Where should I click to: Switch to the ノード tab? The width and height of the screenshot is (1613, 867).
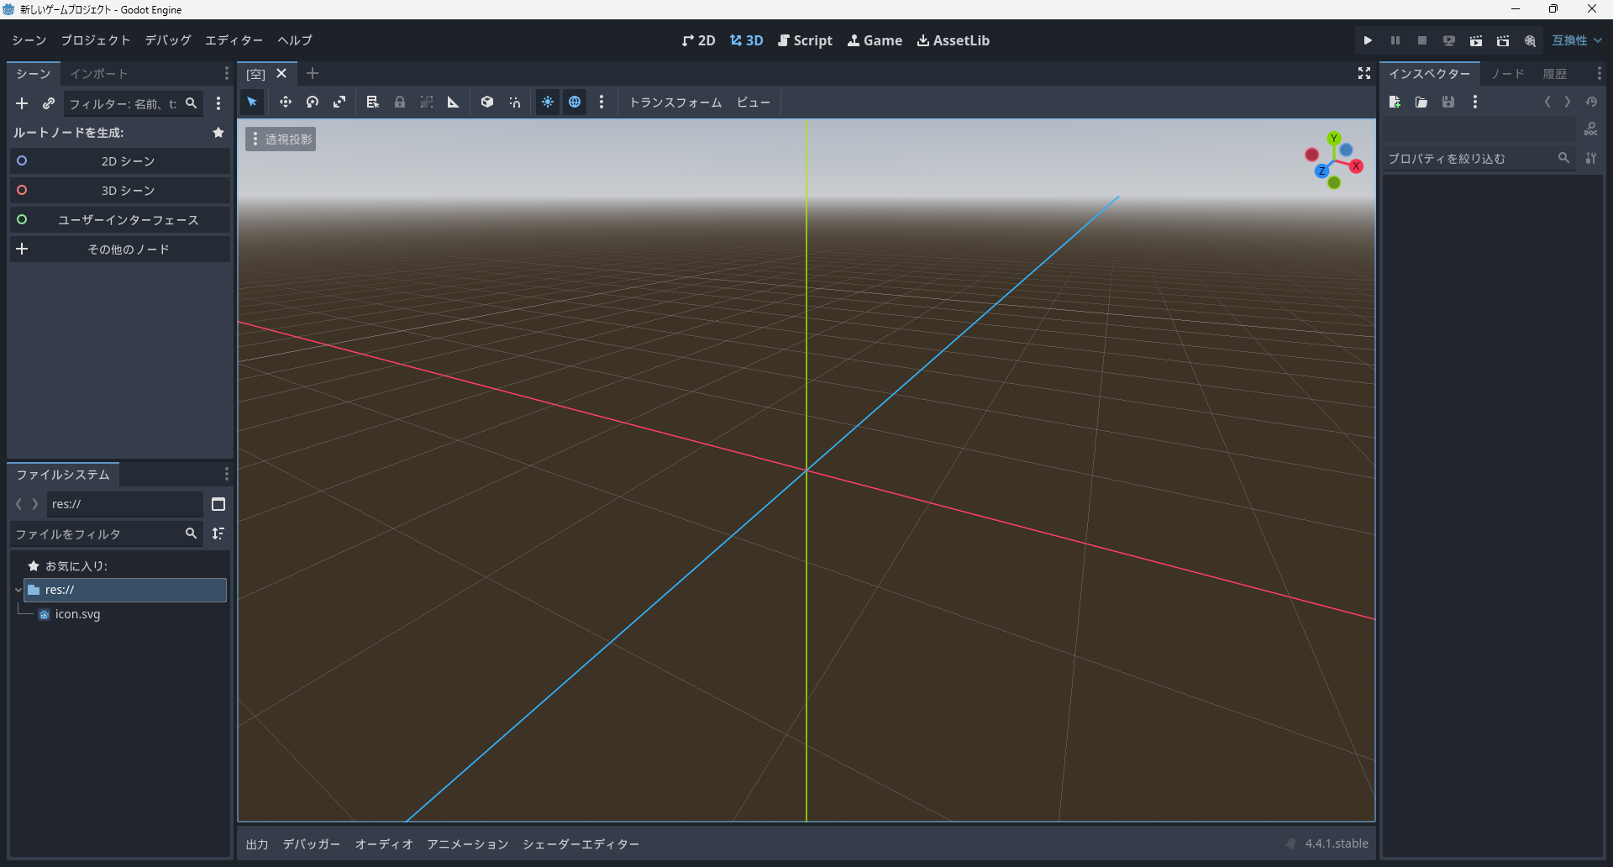1507,74
